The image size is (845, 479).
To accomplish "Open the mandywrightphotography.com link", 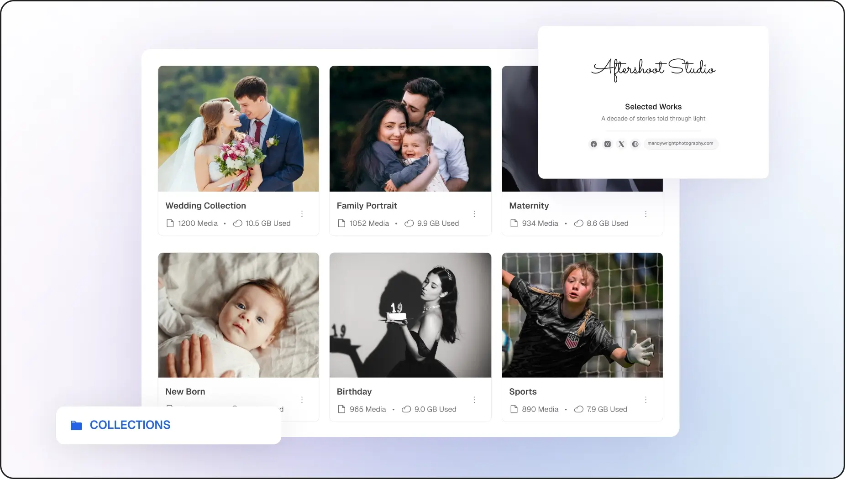I will [x=680, y=144].
